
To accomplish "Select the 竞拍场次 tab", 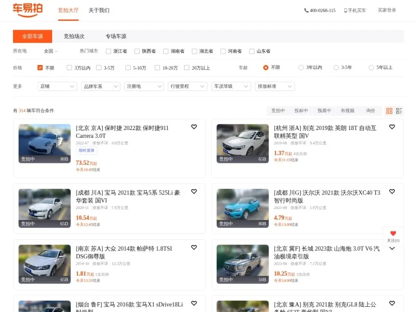I will pyautogui.click(x=74, y=36).
